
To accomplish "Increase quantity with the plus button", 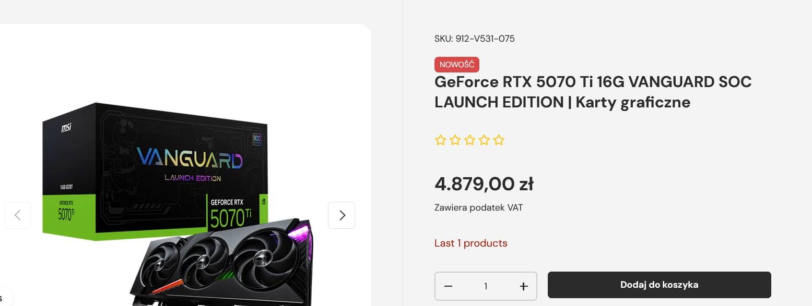I will 524,286.
